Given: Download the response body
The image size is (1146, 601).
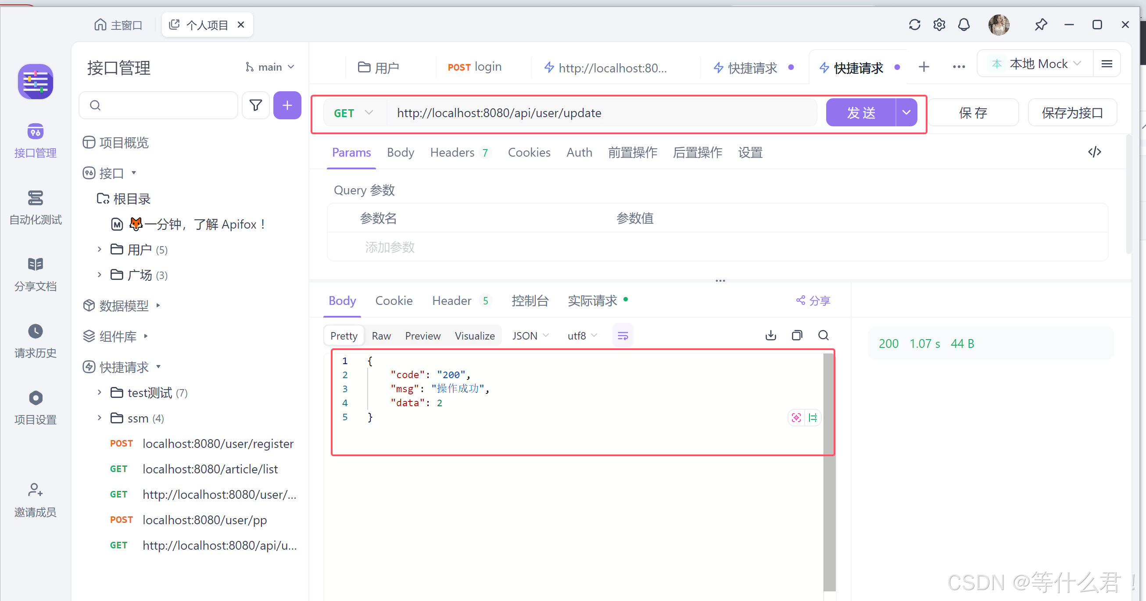Looking at the screenshot, I should pyautogui.click(x=770, y=336).
